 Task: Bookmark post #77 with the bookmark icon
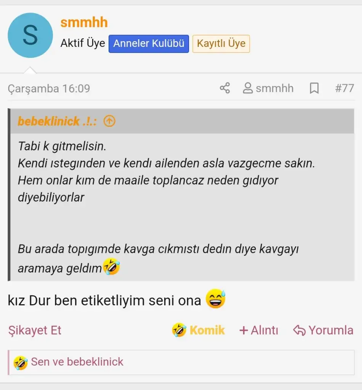314,88
